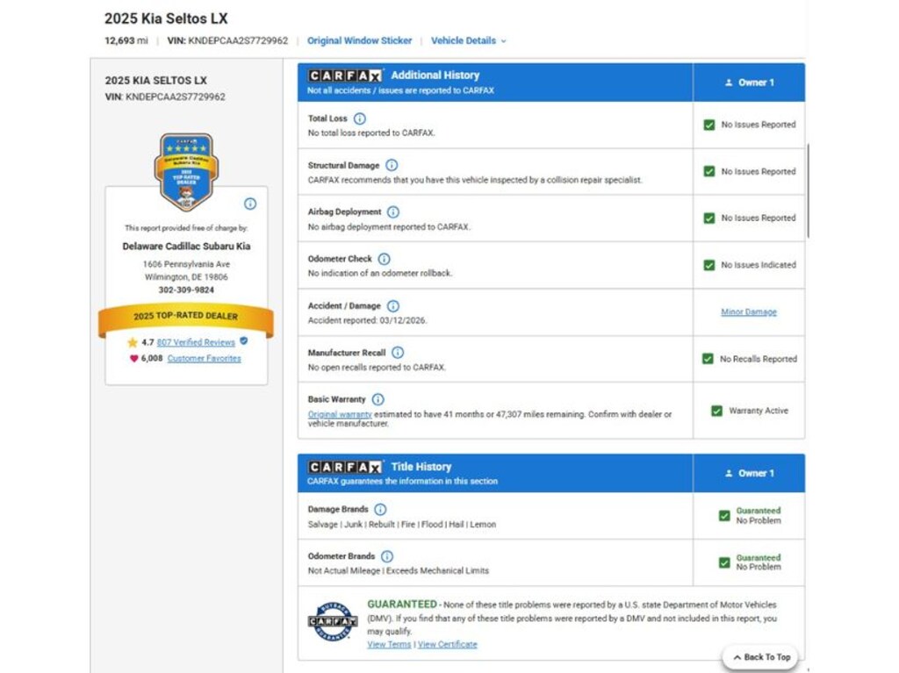899x673 pixels.
Task: Open the Damage Brands info icon
Action: point(380,509)
